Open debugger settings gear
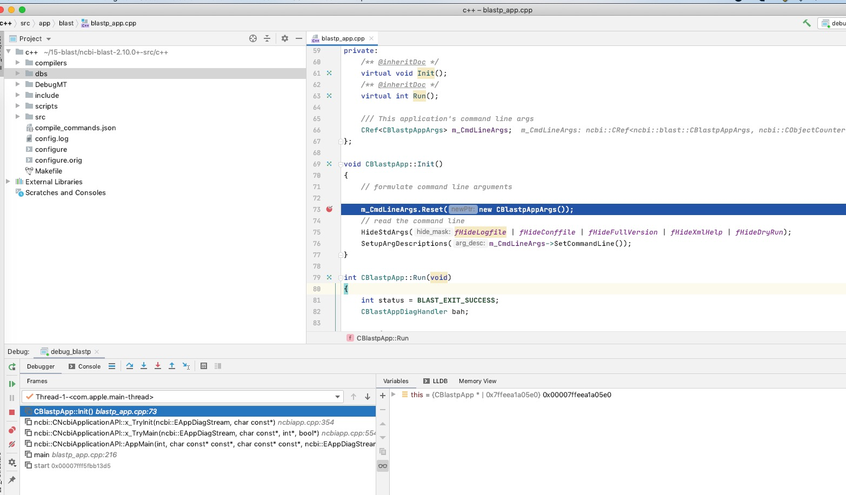The width and height of the screenshot is (846, 495). click(x=12, y=463)
